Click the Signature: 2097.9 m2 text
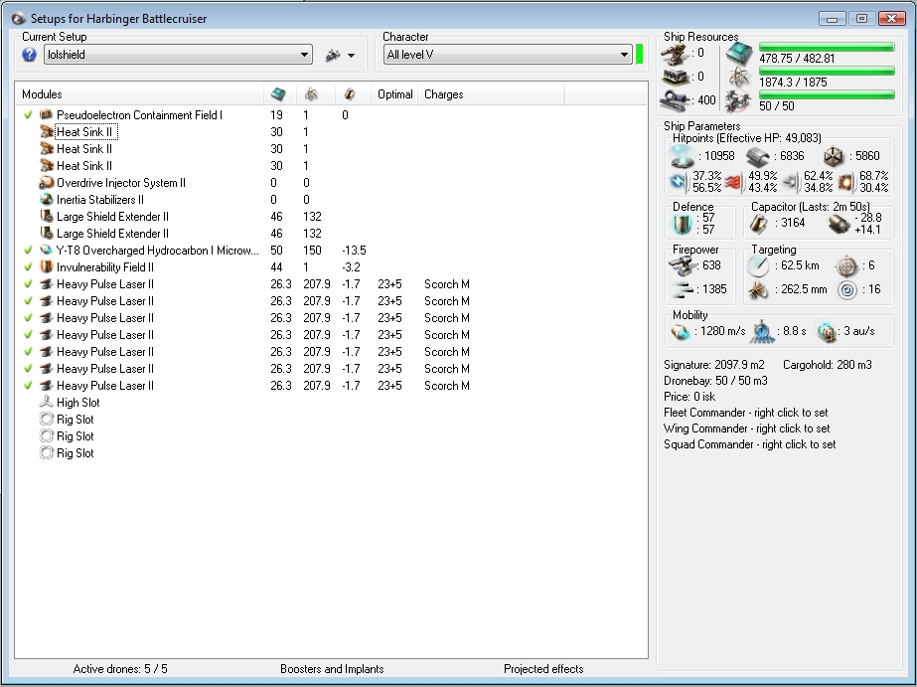Image resolution: width=917 pixels, height=687 pixels. 713,365
